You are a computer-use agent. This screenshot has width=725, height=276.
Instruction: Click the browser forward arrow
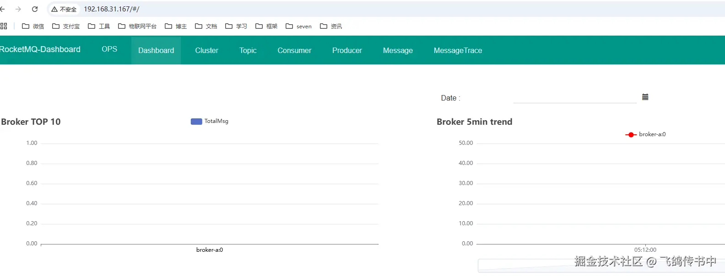(x=18, y=9)
